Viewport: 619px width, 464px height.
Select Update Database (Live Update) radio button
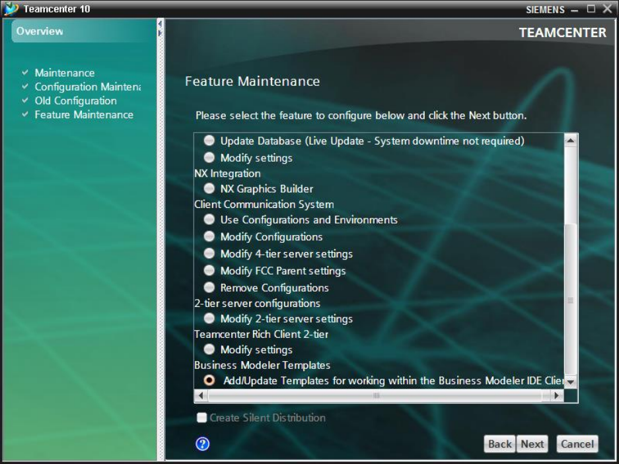pyautogui.click(x=209, y=141)
